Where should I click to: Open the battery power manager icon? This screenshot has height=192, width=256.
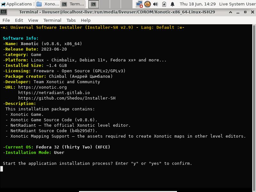click(164, 4)
